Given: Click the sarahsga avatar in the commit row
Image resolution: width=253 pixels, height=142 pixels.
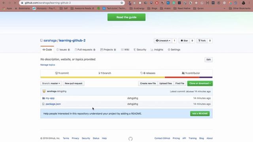Looking at the screenshot, I should 44,91.
